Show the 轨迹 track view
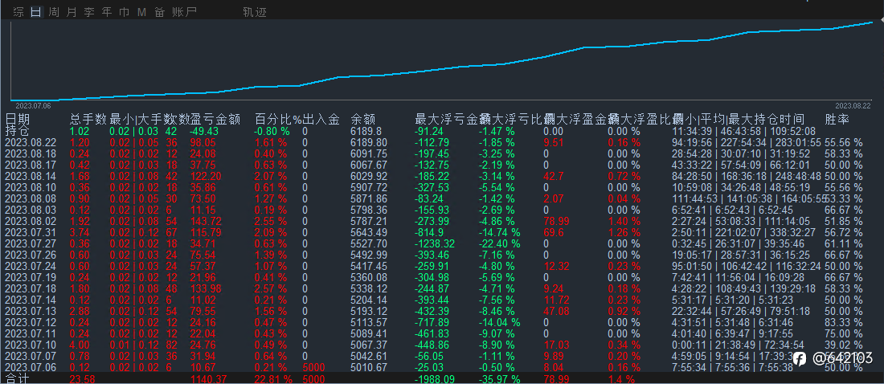This screenshot has width=884, height=384. 254,12
